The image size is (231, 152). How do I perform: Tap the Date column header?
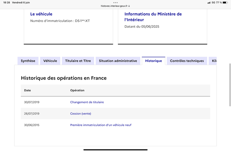[27, 90]
